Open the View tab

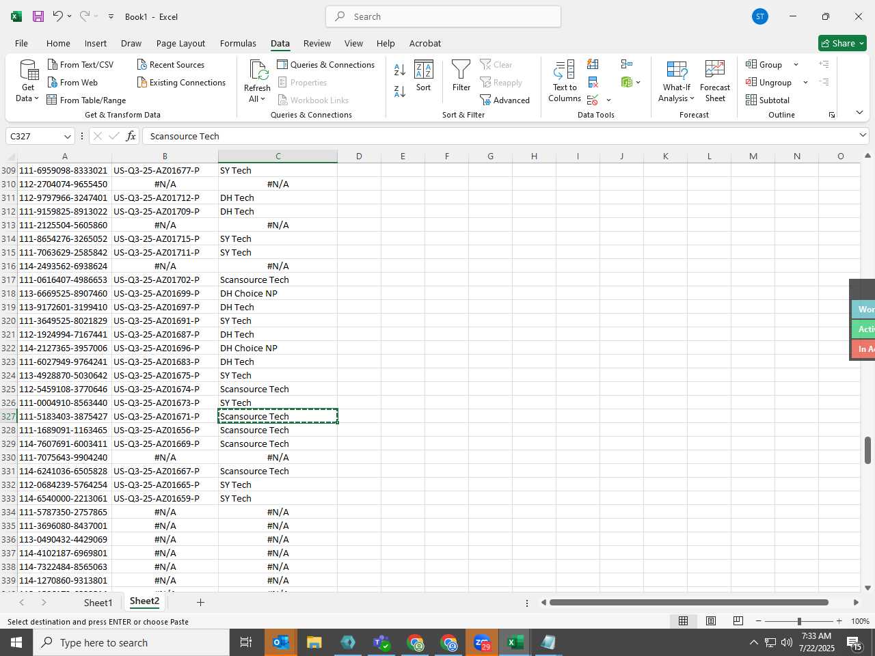click(353, 43)
